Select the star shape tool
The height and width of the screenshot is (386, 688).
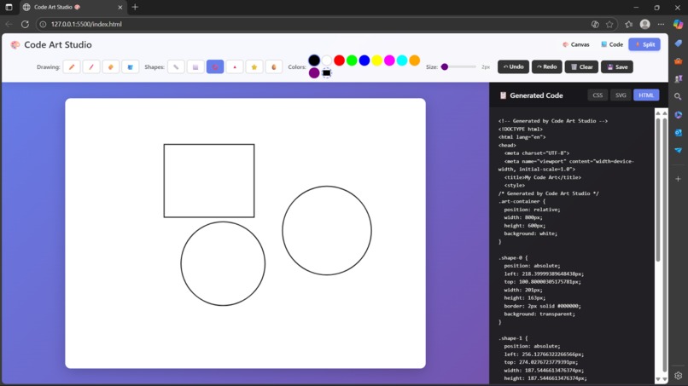coord(254,67)
